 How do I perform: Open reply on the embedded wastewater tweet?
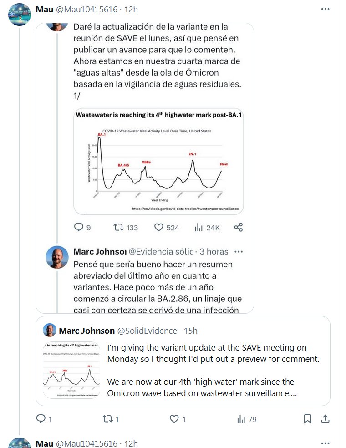click(79, 227)
